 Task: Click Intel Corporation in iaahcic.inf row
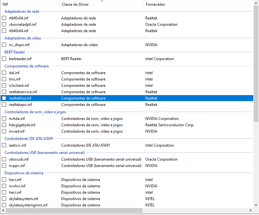tap(159, 145)
